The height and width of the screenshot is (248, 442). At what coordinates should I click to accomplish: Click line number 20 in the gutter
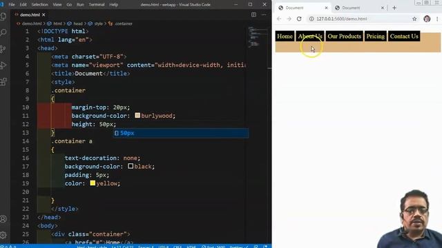[26, 192]
